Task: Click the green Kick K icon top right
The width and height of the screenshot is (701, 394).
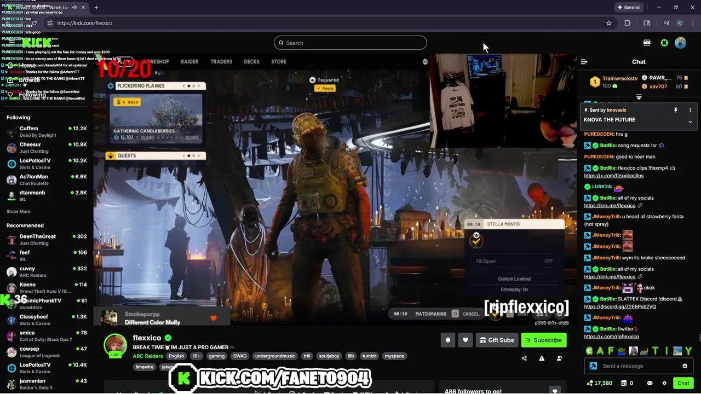Action: (x=664, y=43)
